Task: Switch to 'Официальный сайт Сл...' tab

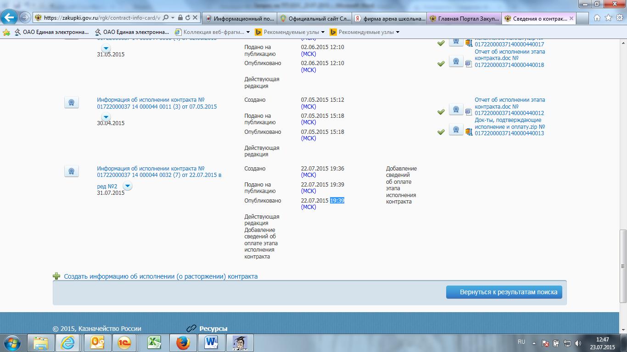Action: click(314, 18)
